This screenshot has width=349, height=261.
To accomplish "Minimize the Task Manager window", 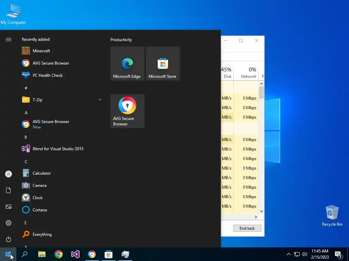I will [226, 40].
